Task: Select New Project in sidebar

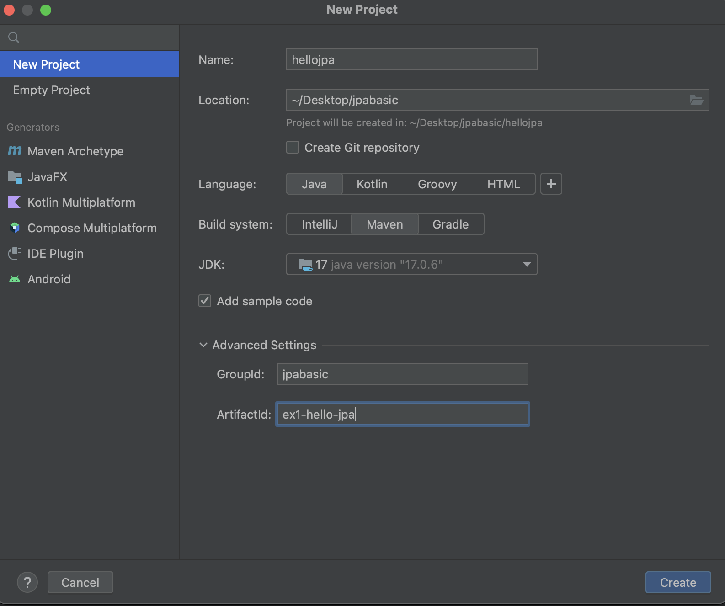Action: (90, 64)
